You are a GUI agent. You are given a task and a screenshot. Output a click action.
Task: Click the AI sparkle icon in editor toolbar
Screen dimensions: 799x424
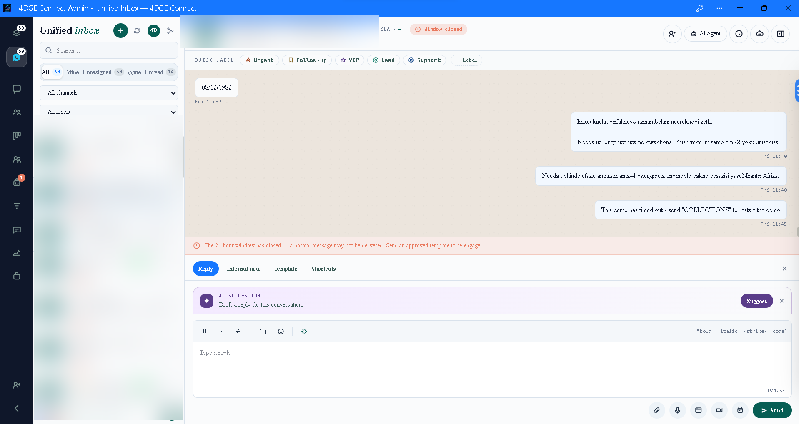point(304,331)
